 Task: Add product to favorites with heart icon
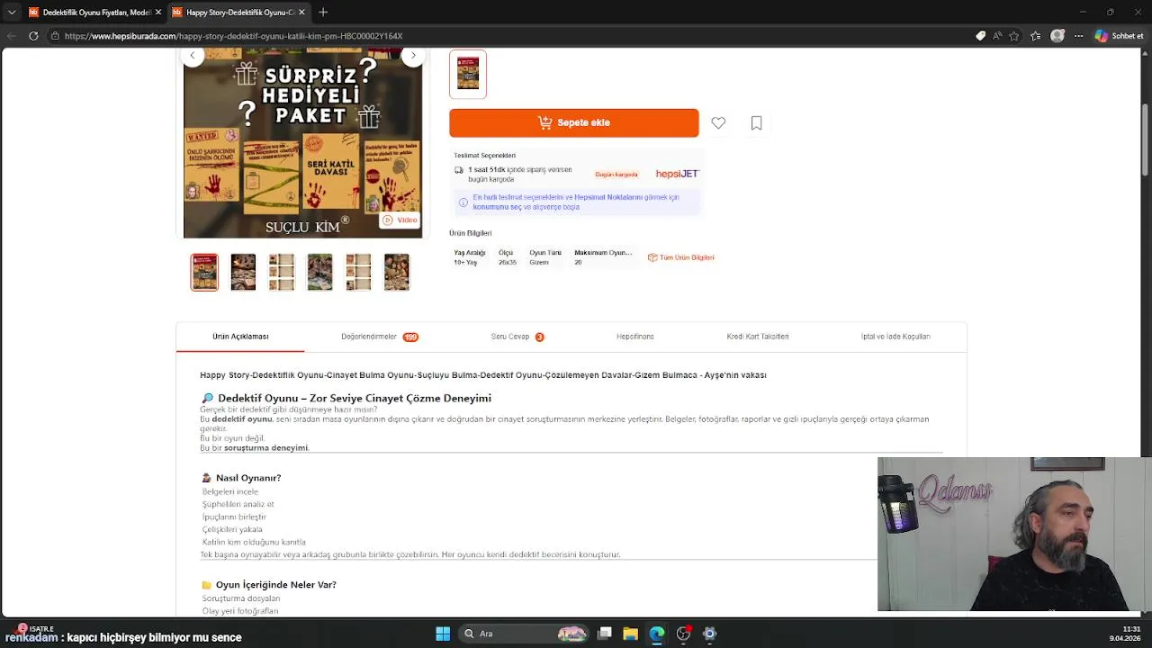718,122
